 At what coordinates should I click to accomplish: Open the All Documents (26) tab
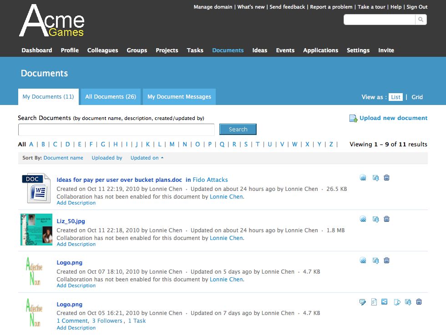[111, 97]
